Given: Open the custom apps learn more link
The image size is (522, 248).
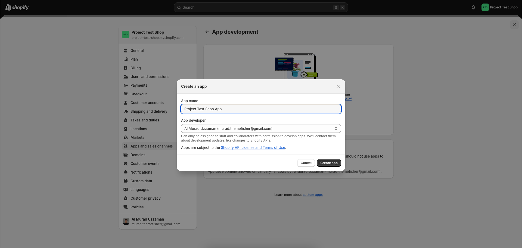Looking at the screenshot, I should tap(312, 195).
